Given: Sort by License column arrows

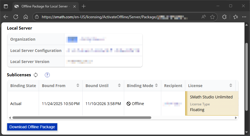Looking at the screenshot, I should [231, 85].
